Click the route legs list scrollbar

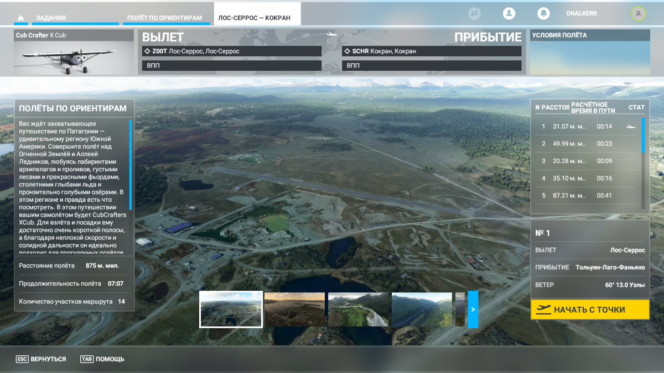pos(643,135)
